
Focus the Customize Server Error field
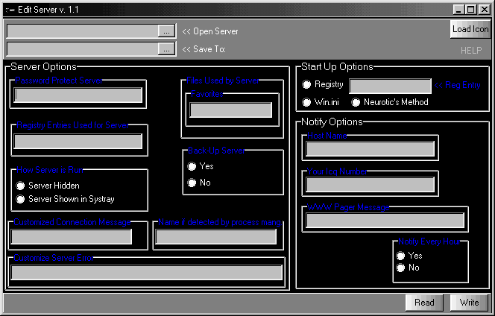(146, 273)
